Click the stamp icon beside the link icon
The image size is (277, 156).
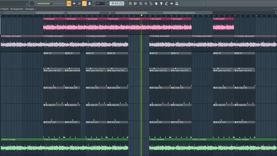click(90, 3)
